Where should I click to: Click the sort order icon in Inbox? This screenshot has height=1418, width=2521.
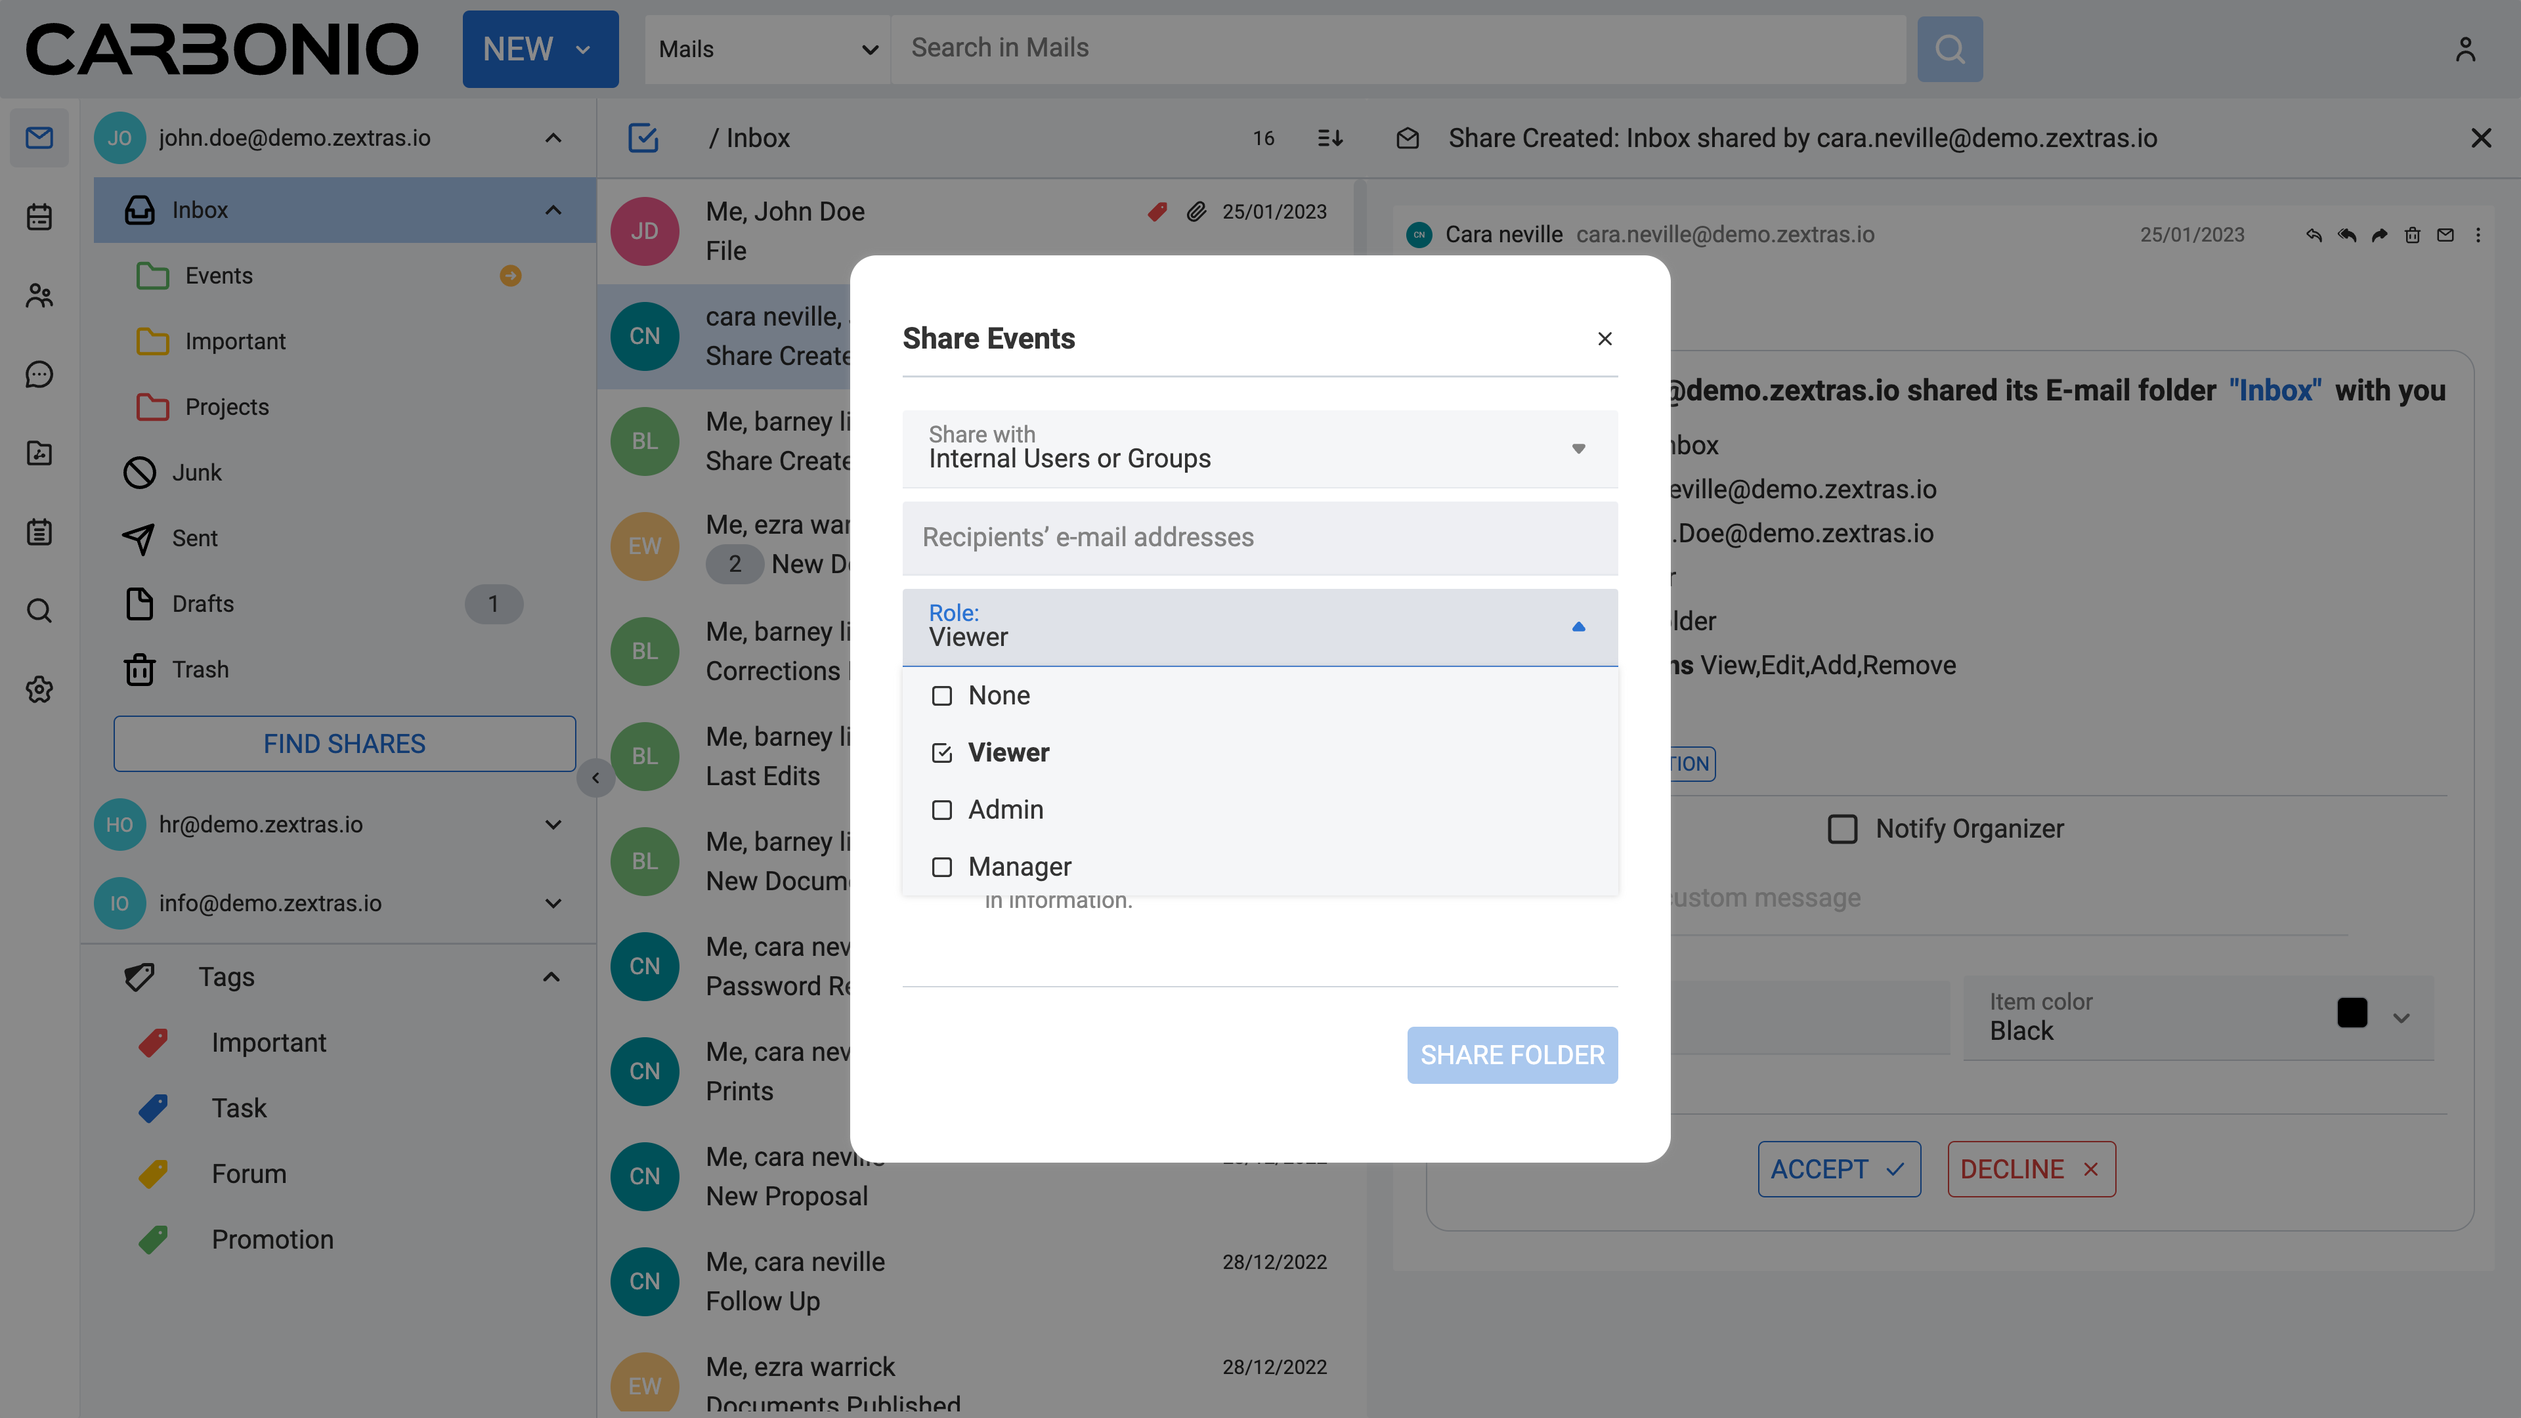coord(1330,138)
